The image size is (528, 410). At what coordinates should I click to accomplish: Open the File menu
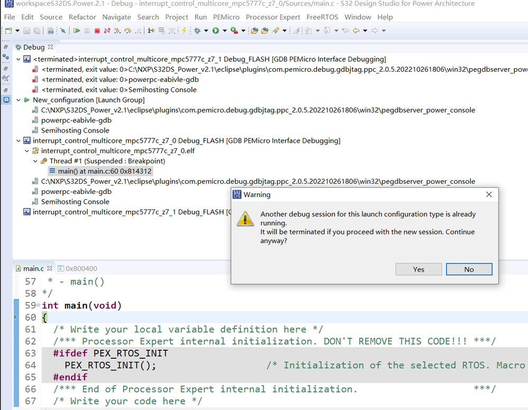pyautogui.click(x=10, y=17)
